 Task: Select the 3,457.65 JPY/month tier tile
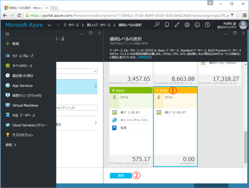pyautogui.click(x=131, y=74)
